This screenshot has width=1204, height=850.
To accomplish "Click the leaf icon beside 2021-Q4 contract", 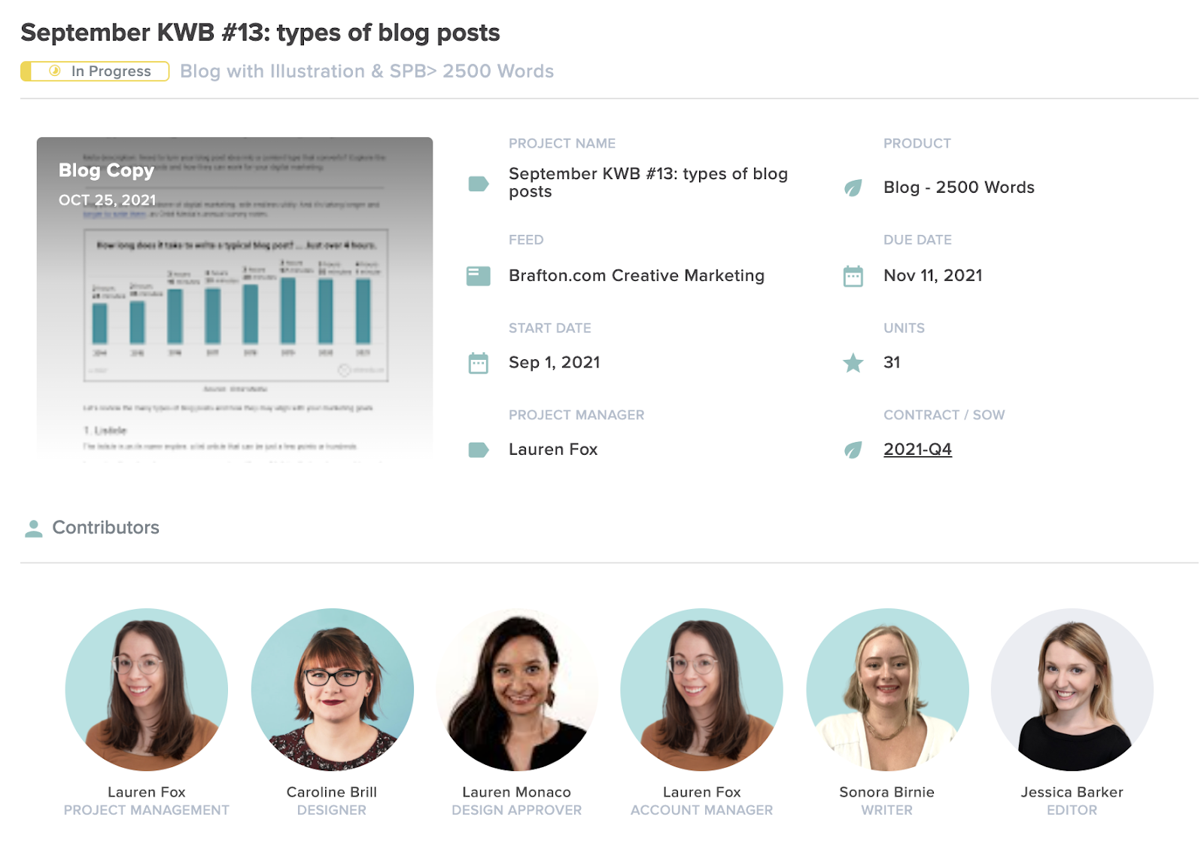I will [x=853, y=450].
